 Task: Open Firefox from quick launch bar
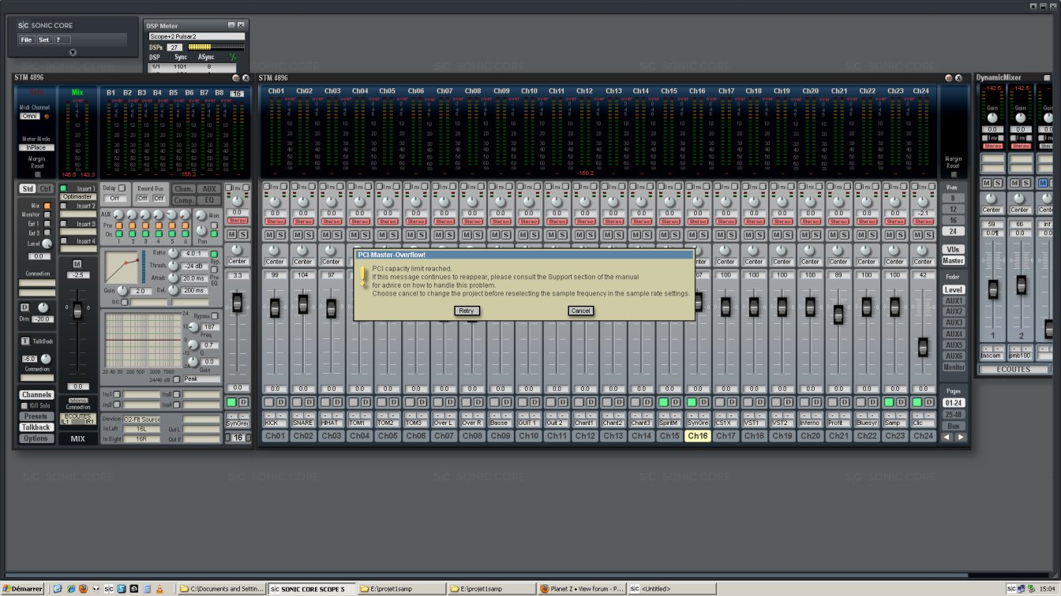[x=83, y=589]
